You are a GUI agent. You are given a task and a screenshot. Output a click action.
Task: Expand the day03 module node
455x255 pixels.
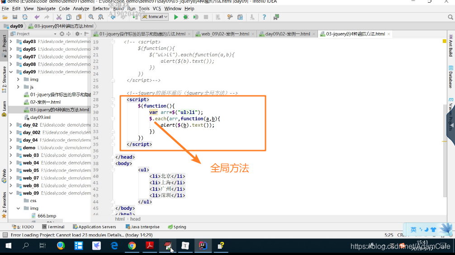coord(11,42)
